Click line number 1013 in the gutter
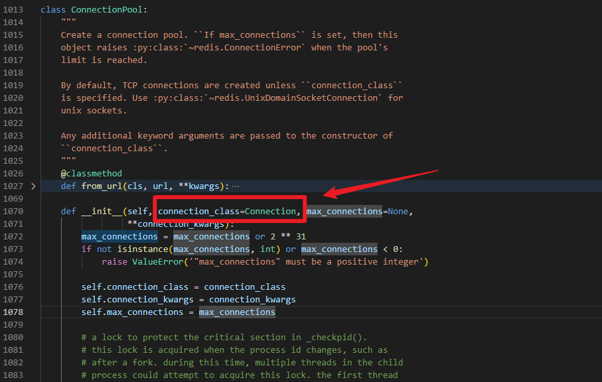Viewport: 602px width, 382px height. click(13, 10)
